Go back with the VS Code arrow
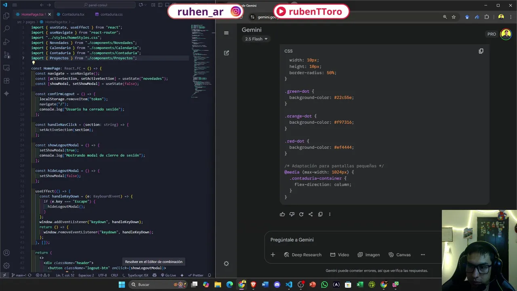 [42, 5]
